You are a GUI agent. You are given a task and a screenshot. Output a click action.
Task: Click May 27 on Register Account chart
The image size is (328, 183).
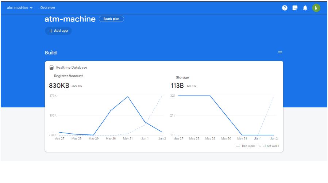pos(59,138)
